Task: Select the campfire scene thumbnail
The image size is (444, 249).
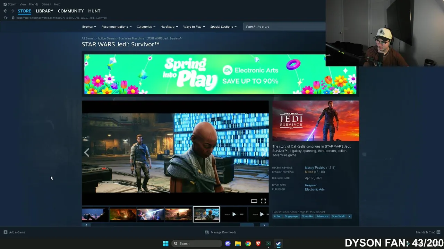Action: coord(123,214)
